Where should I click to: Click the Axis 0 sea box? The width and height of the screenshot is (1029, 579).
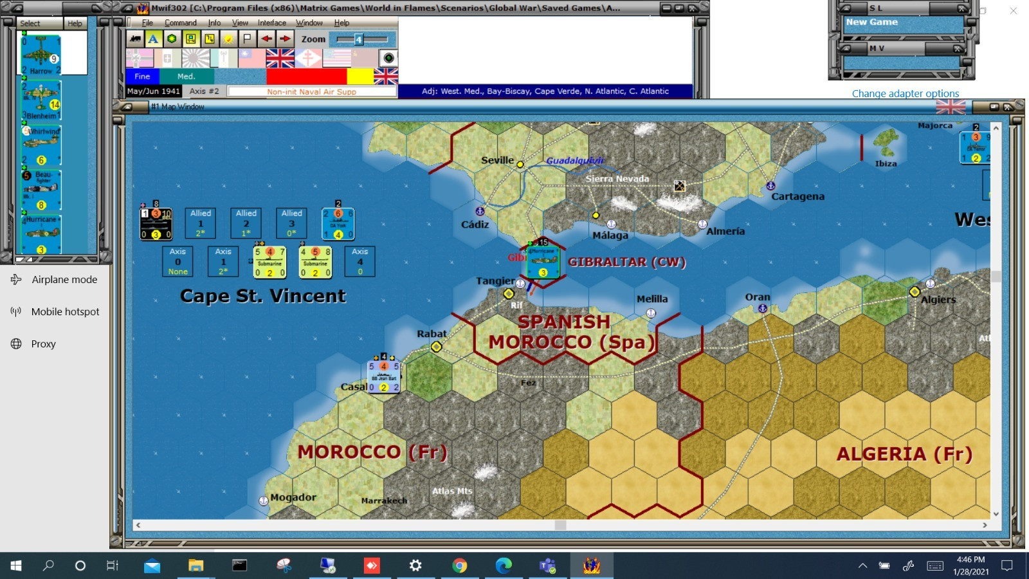pos(178,261)
